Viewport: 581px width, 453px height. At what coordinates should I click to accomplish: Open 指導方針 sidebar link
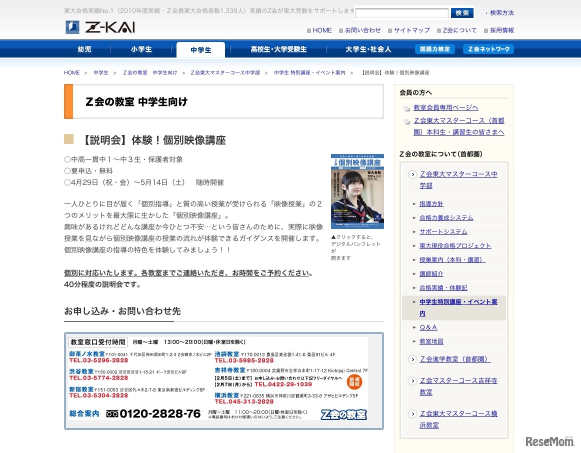tap(431, 203)
